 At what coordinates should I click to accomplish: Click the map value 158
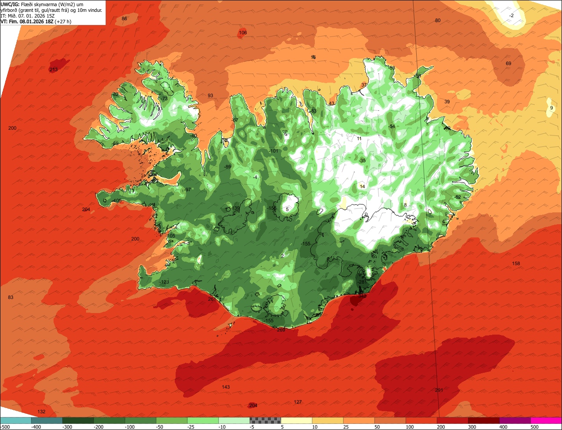(516, 263)
